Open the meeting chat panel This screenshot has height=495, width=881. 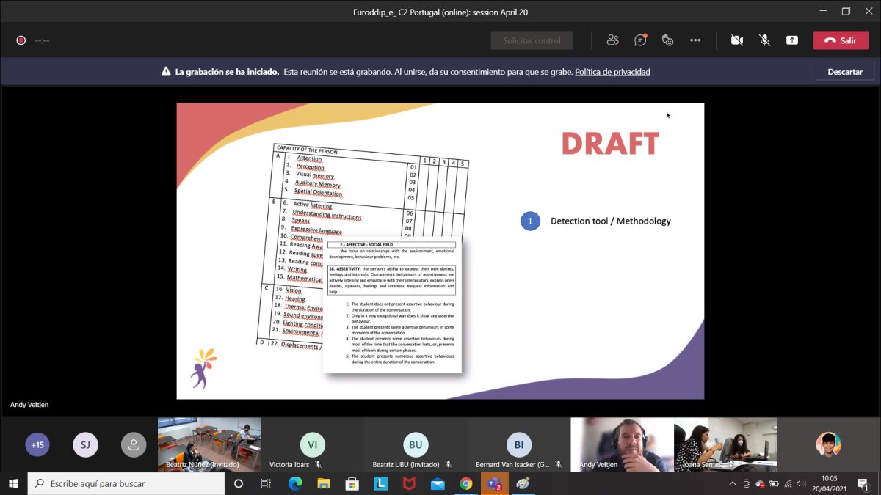click(x=640, y=40)
